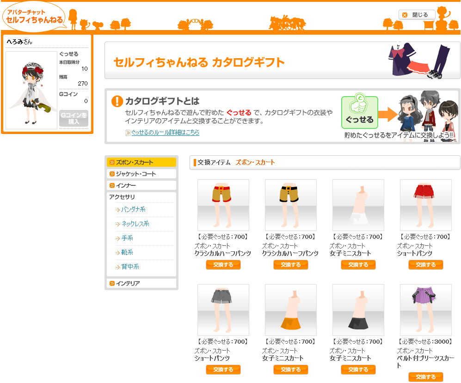The width and height of the screenshot is (461, 383).
Task: Open ぐっせるのルール詳細はこちら link
Action: (165, 133)
